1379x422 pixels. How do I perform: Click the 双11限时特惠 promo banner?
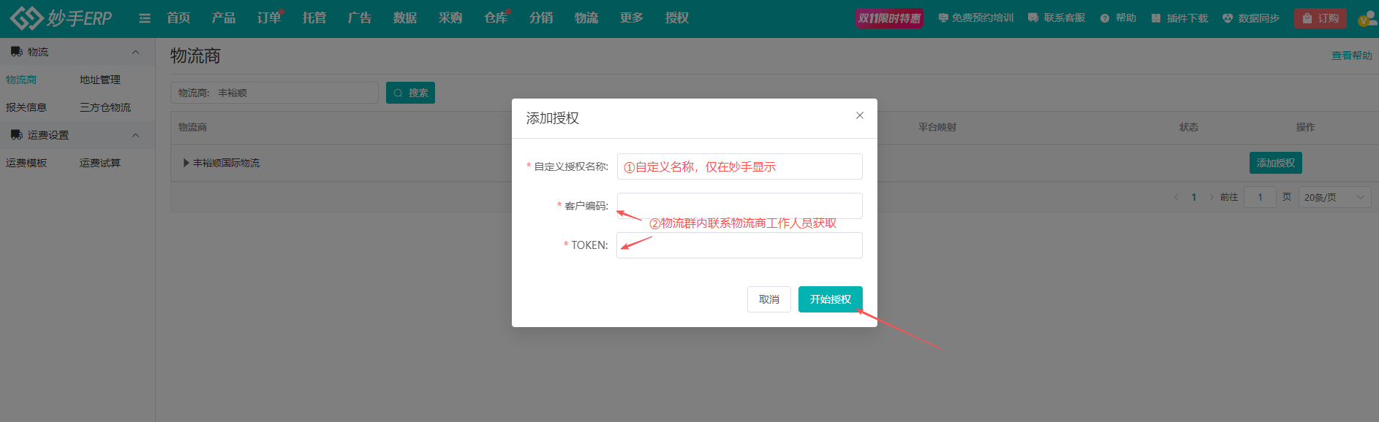tap(889, 18)
